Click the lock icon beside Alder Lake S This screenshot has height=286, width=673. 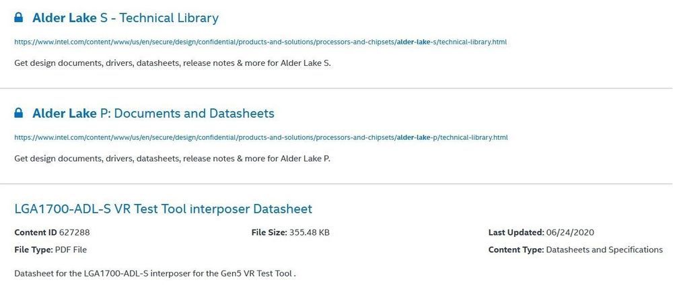[18, 17]
